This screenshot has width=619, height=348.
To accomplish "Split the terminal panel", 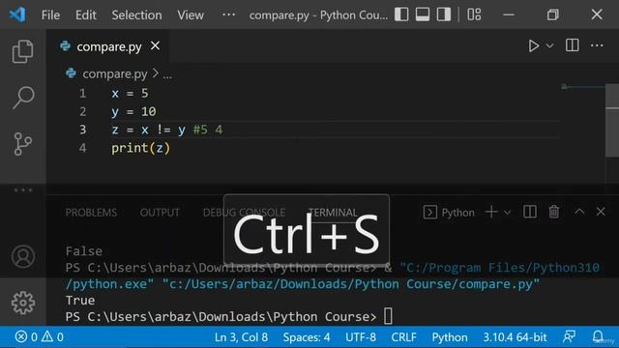I will pyautogui.click(x=529, y=212).
